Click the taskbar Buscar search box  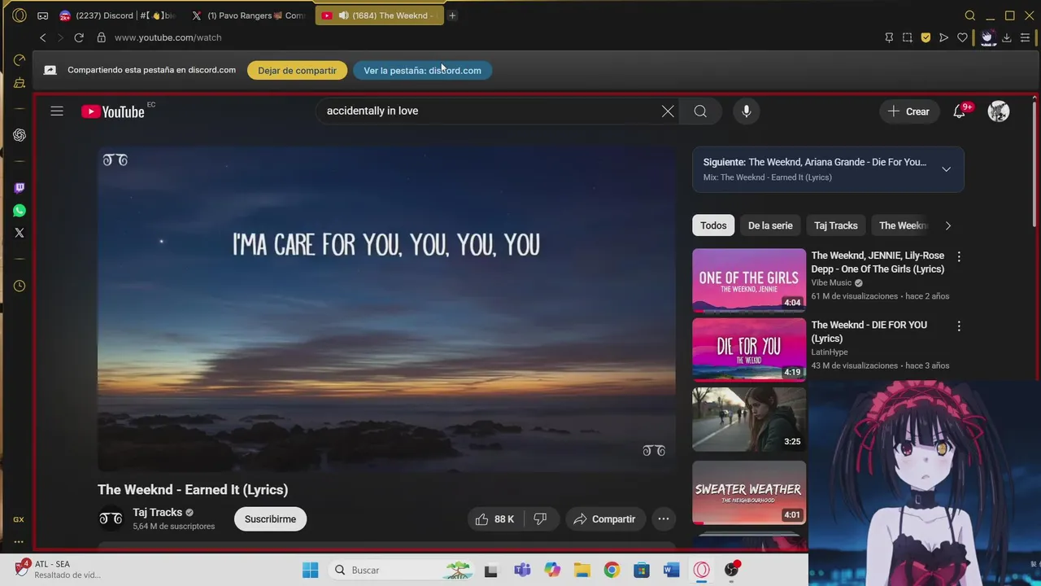point(403,570)
